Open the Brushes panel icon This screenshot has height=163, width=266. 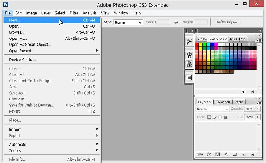189,55
